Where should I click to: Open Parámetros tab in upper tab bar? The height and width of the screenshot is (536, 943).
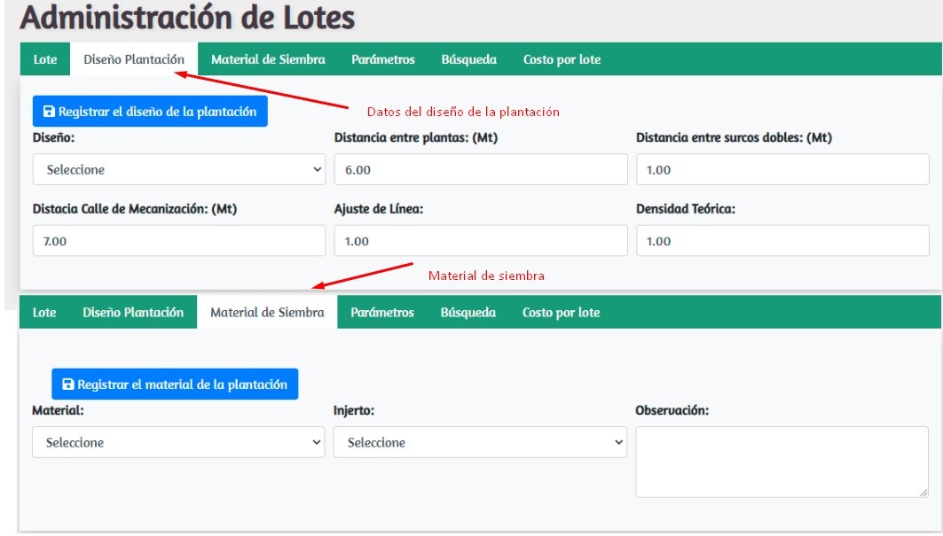click(383, 59)
